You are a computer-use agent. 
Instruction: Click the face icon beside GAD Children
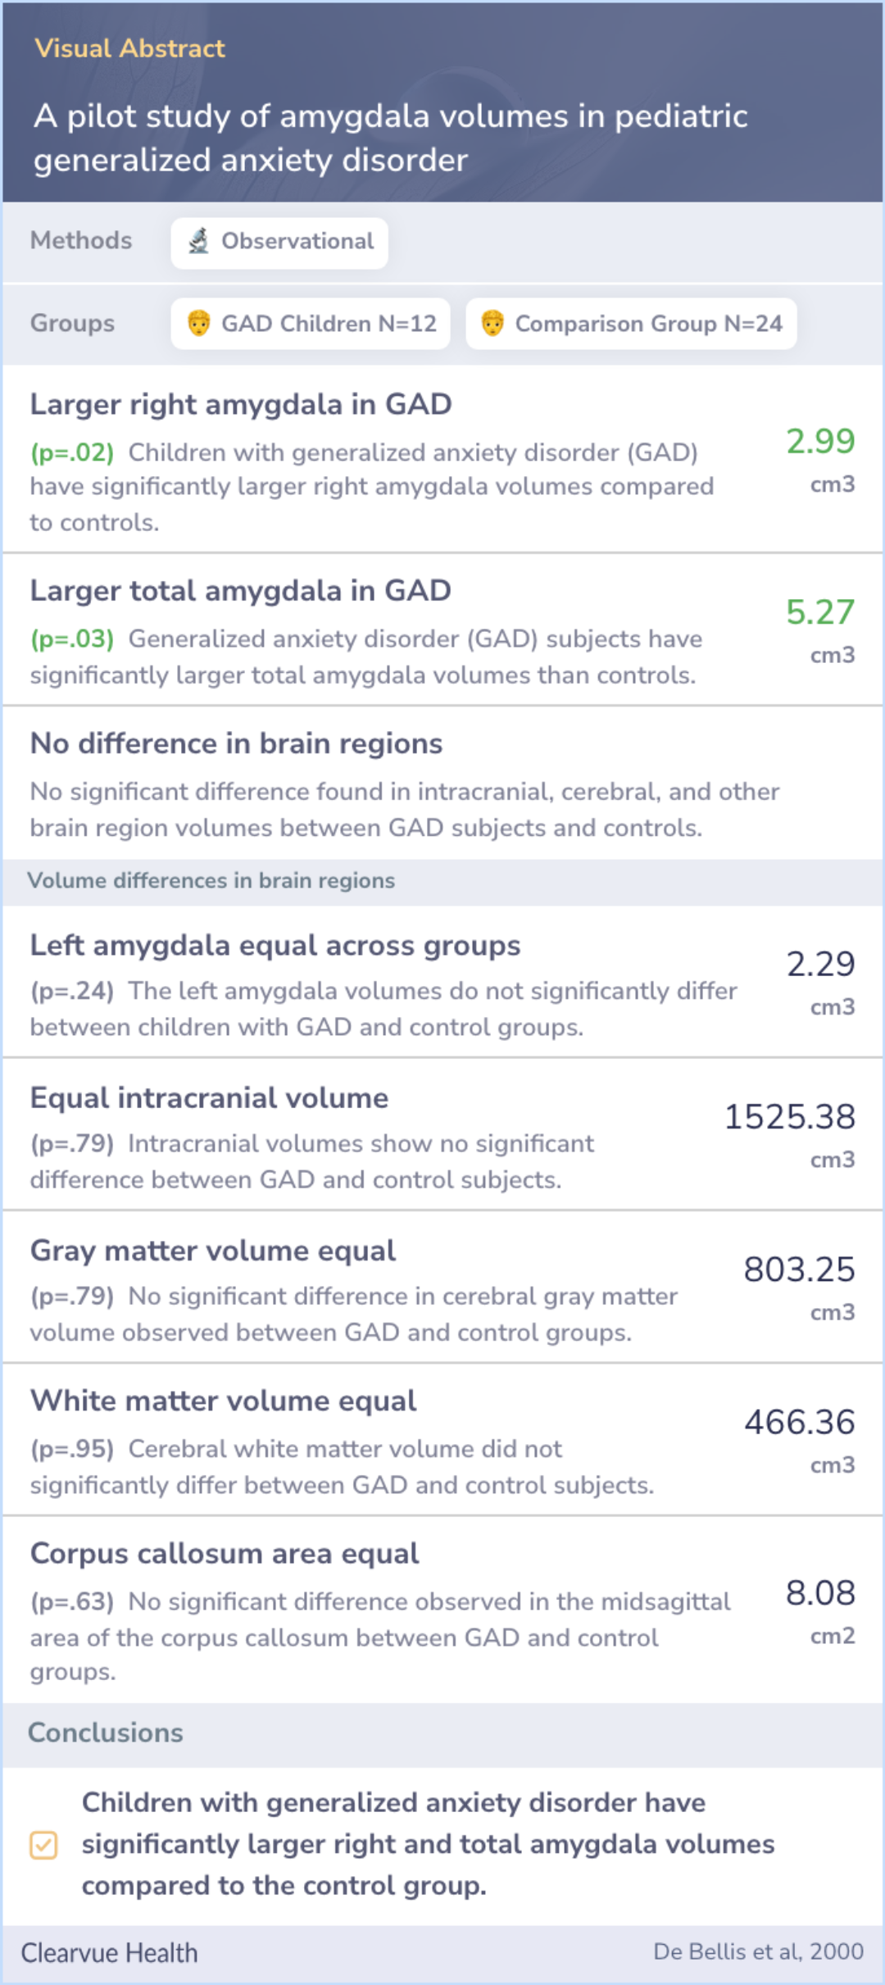pos(198,324)
